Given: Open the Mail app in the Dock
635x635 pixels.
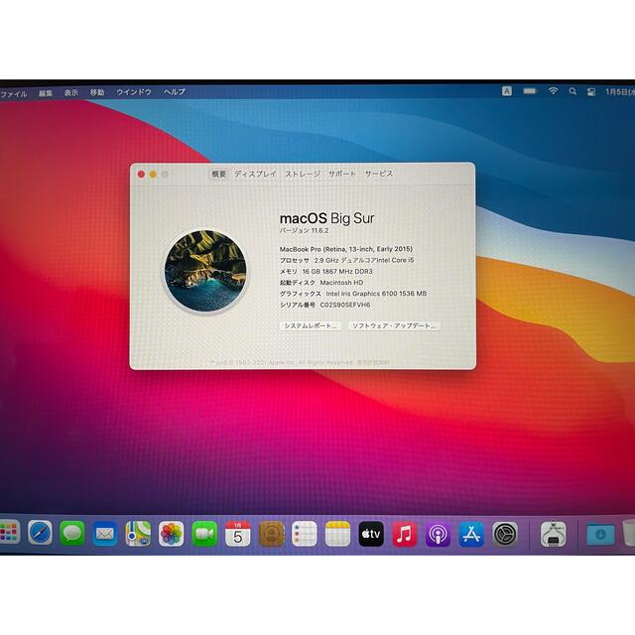Looking at the screenshot, I should coord(105,534).
